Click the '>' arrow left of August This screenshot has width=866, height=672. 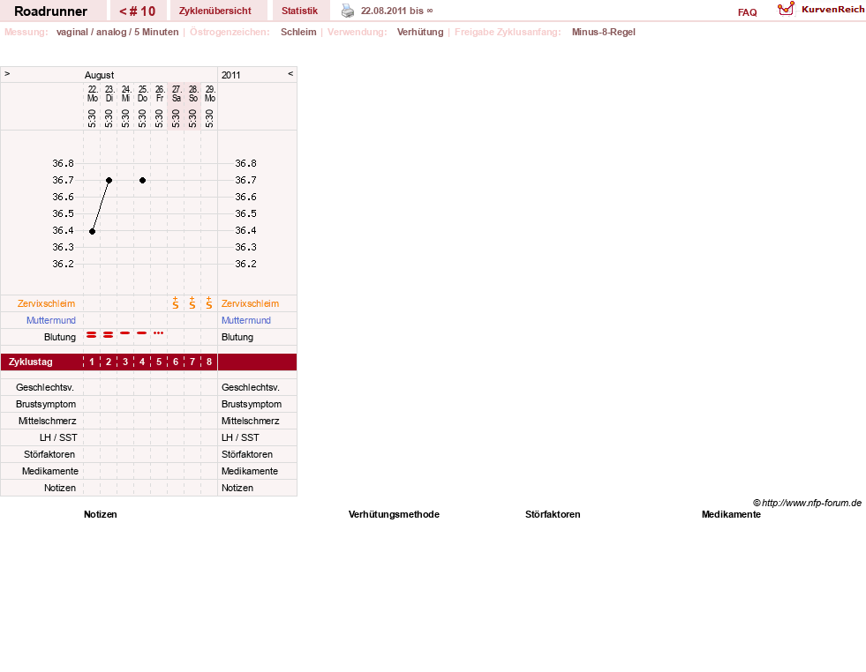pyautogui.click(x=7, y=73)
